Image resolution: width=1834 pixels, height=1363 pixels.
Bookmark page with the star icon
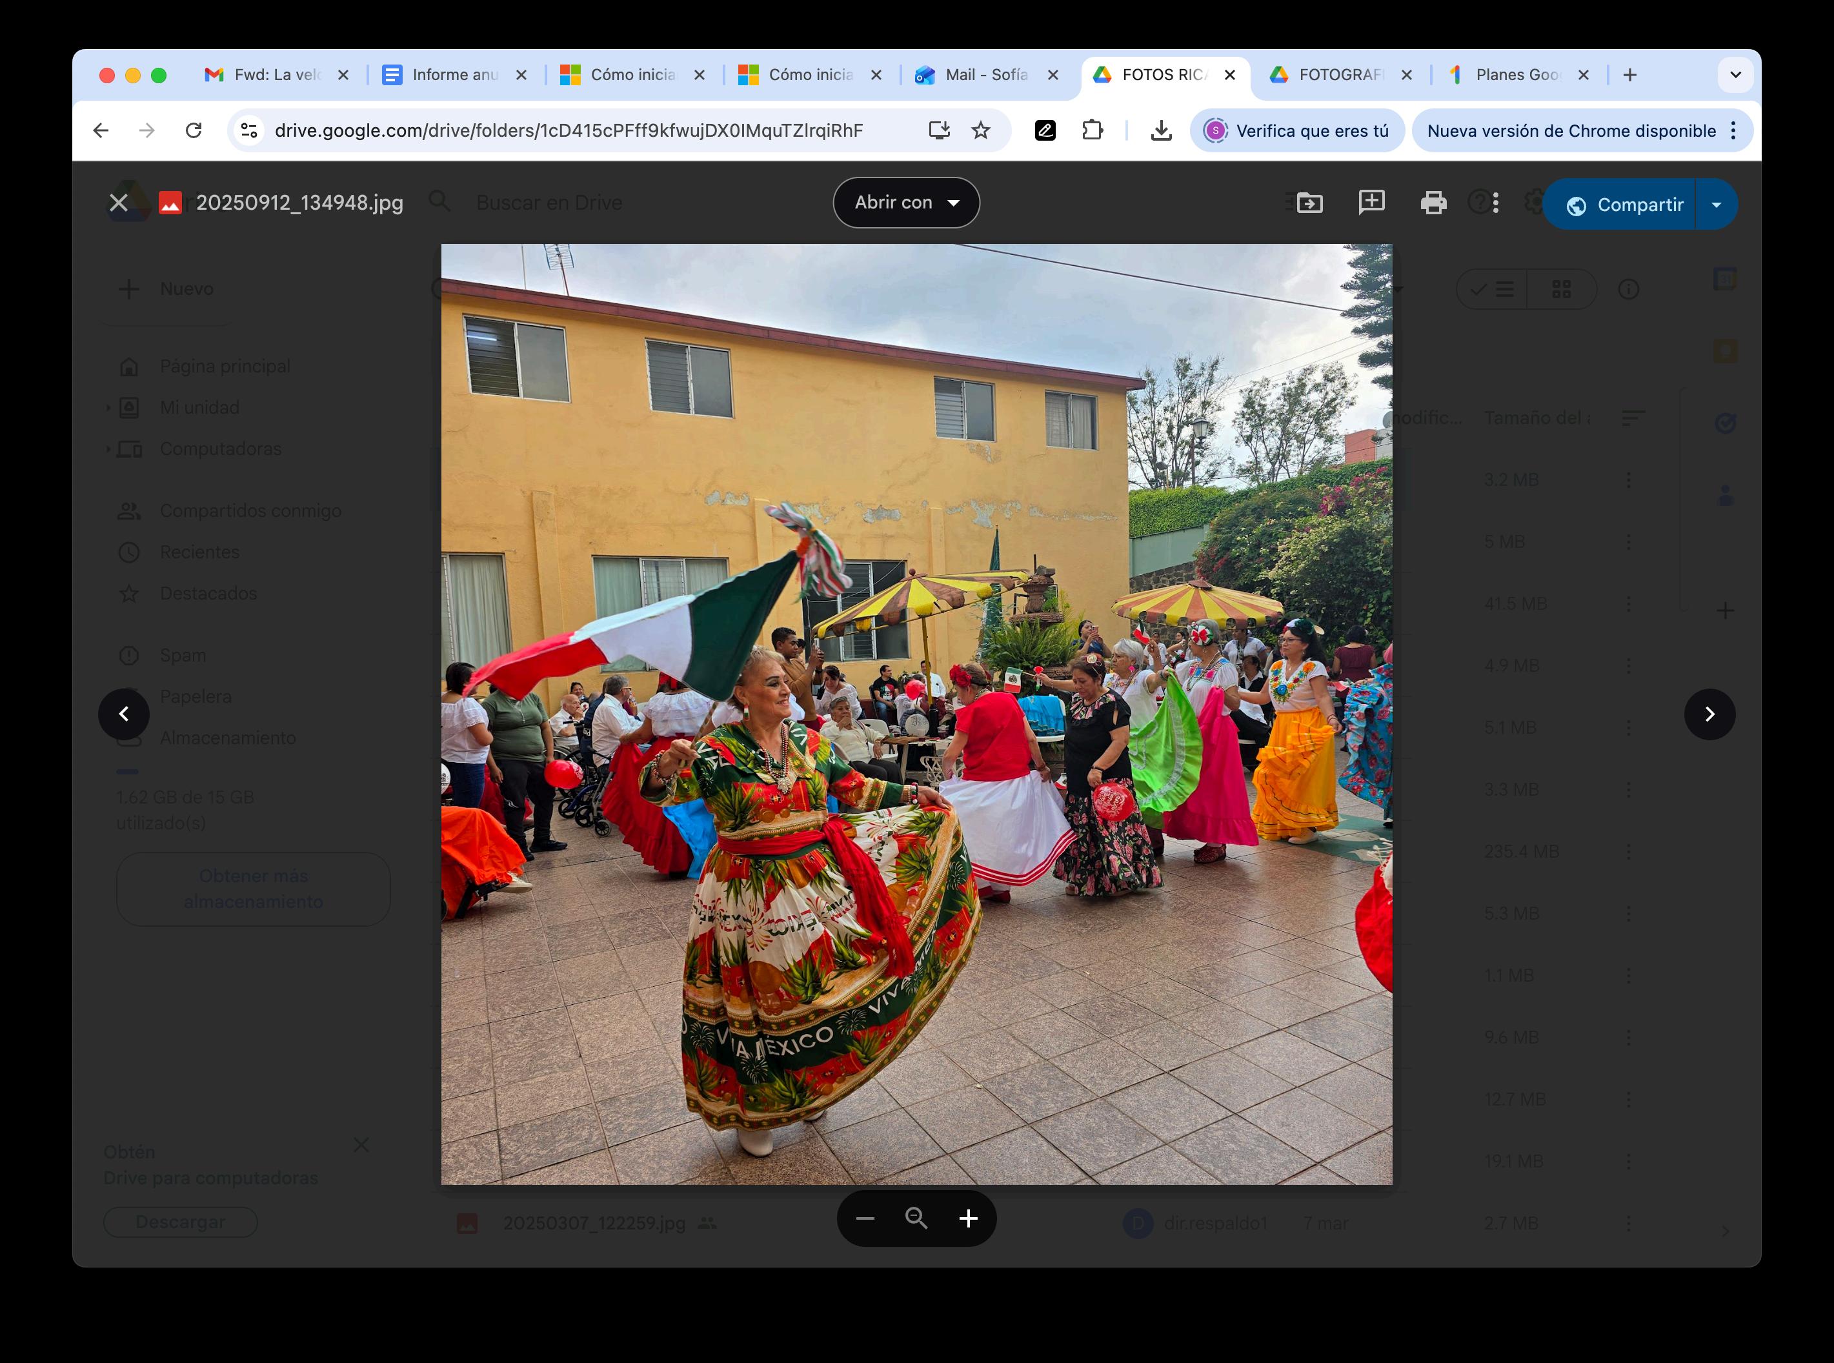pos(980,130)
